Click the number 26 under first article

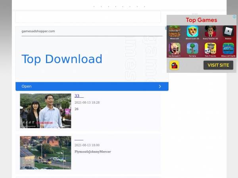(76, 109)
